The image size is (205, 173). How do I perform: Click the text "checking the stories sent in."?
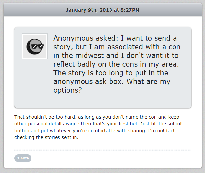[46, 137]
